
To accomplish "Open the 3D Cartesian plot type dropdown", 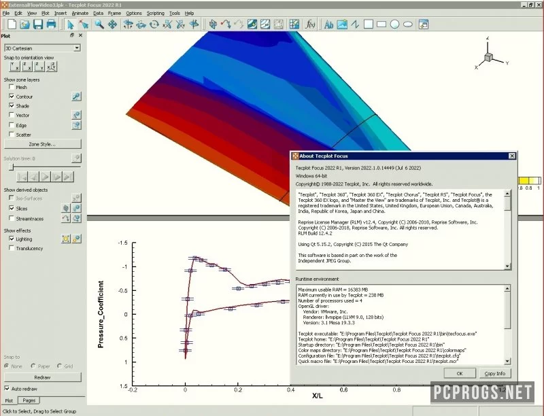I will pos(42,48).
